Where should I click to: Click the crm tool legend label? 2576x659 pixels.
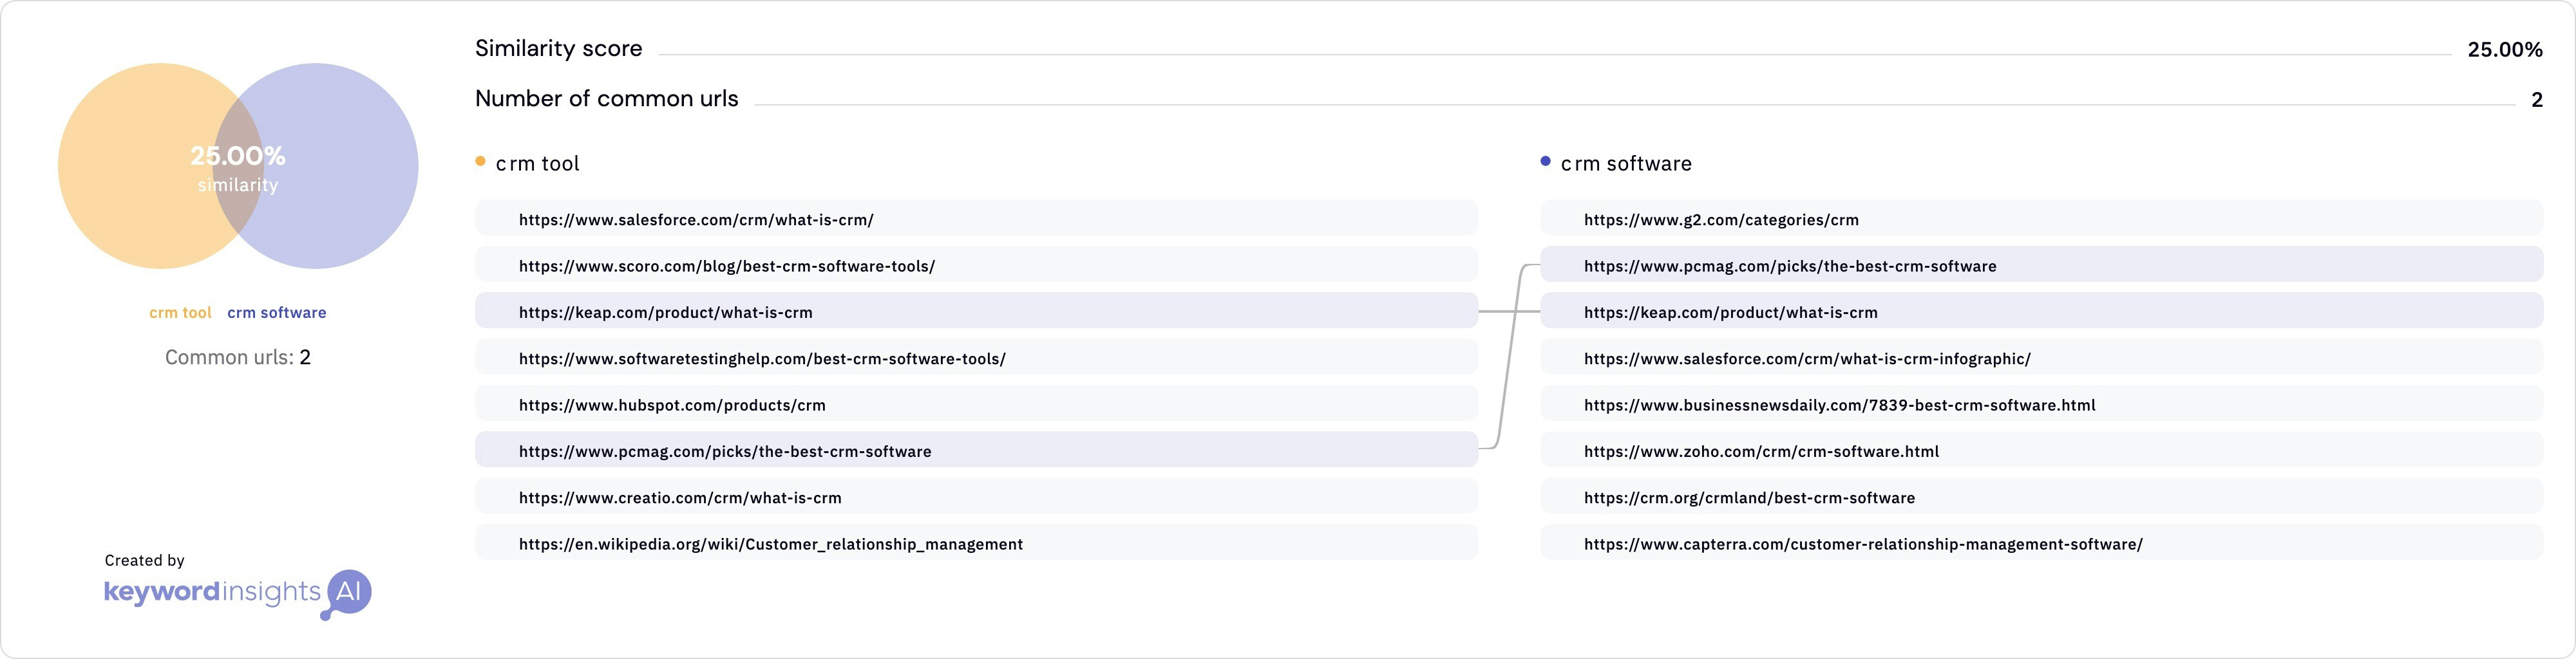180,313
